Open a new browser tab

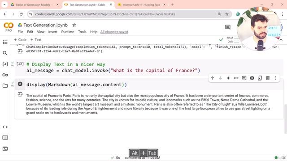point(172,4)
